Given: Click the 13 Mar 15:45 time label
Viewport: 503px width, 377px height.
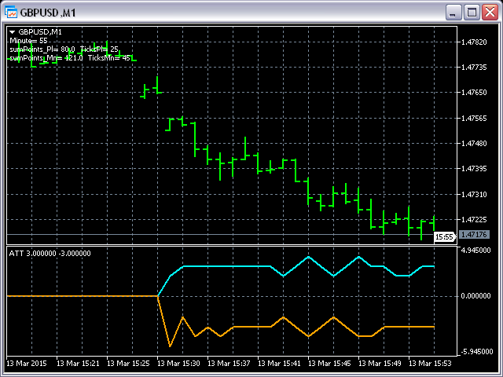Looking at the screenshot, I should [x=329, y=364].
